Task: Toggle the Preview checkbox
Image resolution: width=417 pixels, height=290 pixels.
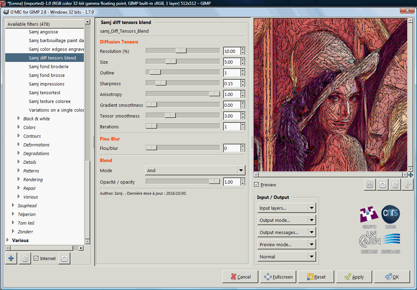Action: (257, 185)
